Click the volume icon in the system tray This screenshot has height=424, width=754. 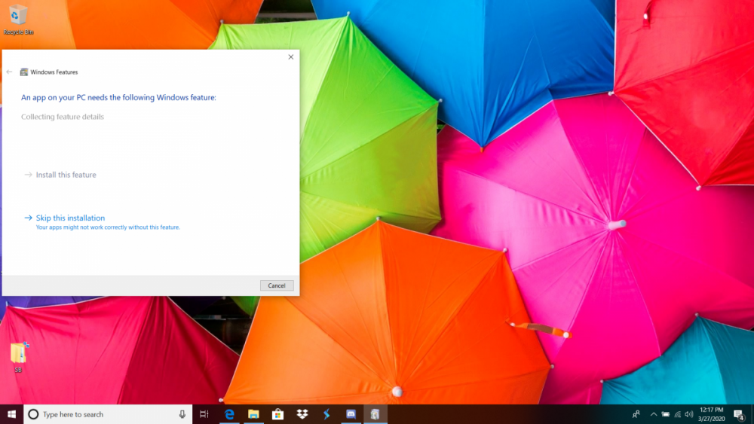(x=689, y=414)
